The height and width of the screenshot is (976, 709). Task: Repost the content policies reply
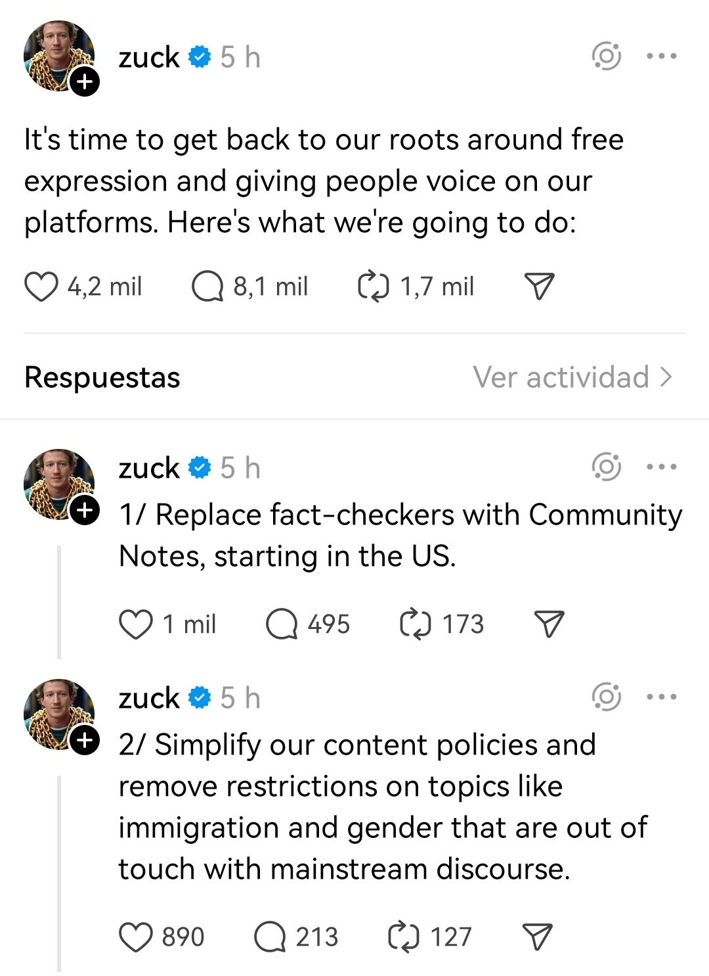click(x=404, y=937)
